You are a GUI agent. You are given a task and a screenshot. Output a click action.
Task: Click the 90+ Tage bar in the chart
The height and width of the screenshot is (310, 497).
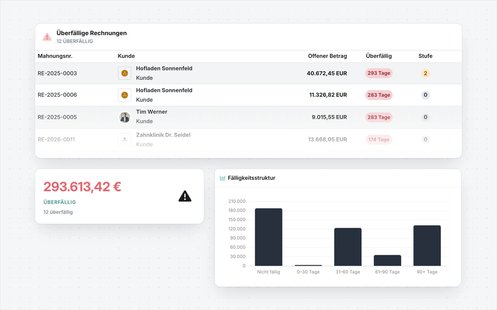[x=427, y=246]
